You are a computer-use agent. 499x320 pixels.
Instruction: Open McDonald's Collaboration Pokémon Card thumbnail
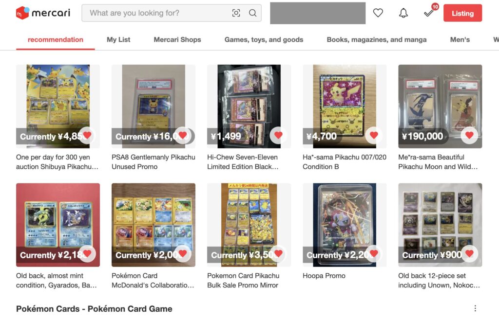click(x=154, y=225)
